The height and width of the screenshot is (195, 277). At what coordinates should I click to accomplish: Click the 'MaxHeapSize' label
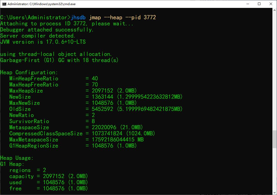tap(26, 91)
